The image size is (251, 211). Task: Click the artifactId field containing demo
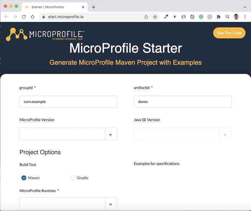tap(183, 102)
